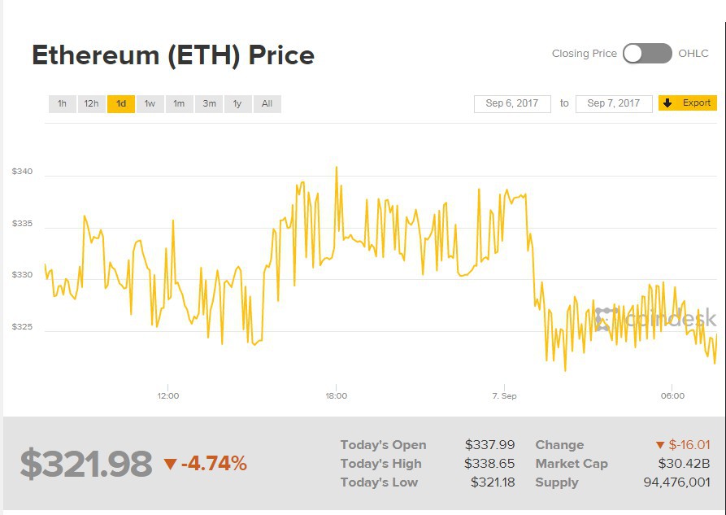Image resolution: width=726 pixels, height=515 pixels.
Task: Open the Sep 7, 2017 end date picker
Action: (x=613, y=103)
